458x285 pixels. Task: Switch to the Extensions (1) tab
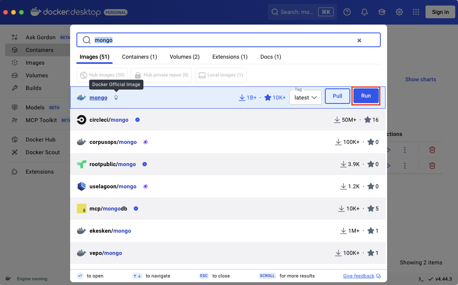click(230, 57)
